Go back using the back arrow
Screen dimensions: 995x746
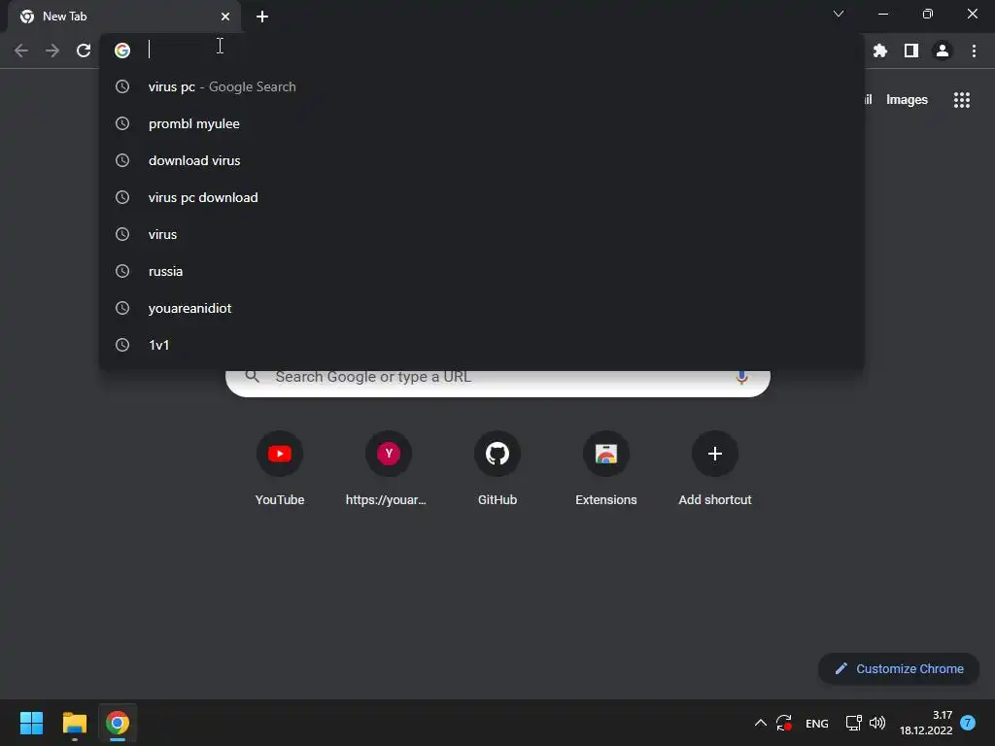coord(21,51)
